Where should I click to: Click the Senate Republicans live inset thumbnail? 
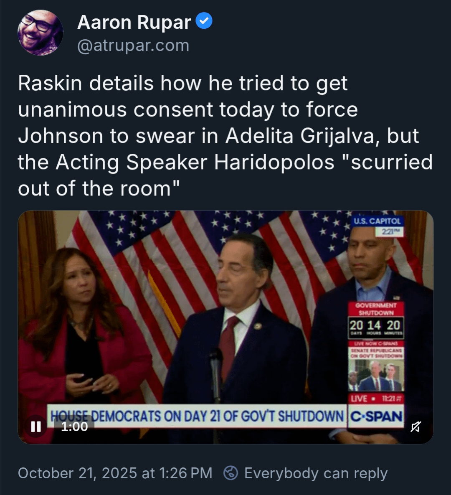point(376,376)
